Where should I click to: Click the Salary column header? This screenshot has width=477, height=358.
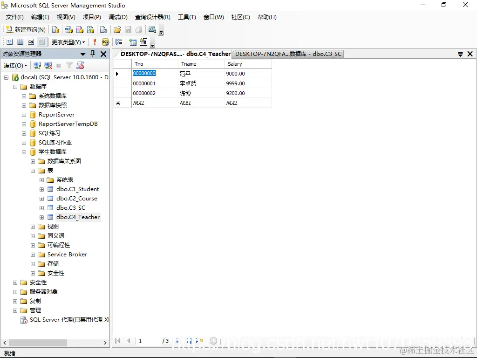tap(248, 64)
